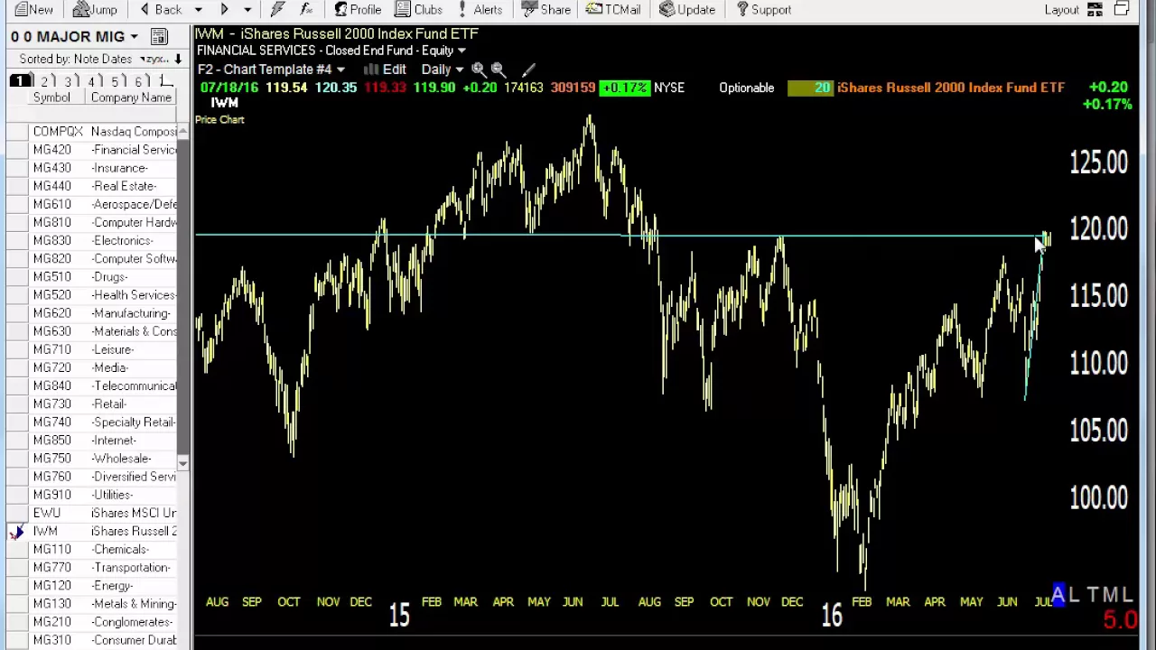Image resolution: width=1156 pixels, height=650 pixels.
Task: Click Sorted by: Note Dates label
Action: [x=76, y=59]
